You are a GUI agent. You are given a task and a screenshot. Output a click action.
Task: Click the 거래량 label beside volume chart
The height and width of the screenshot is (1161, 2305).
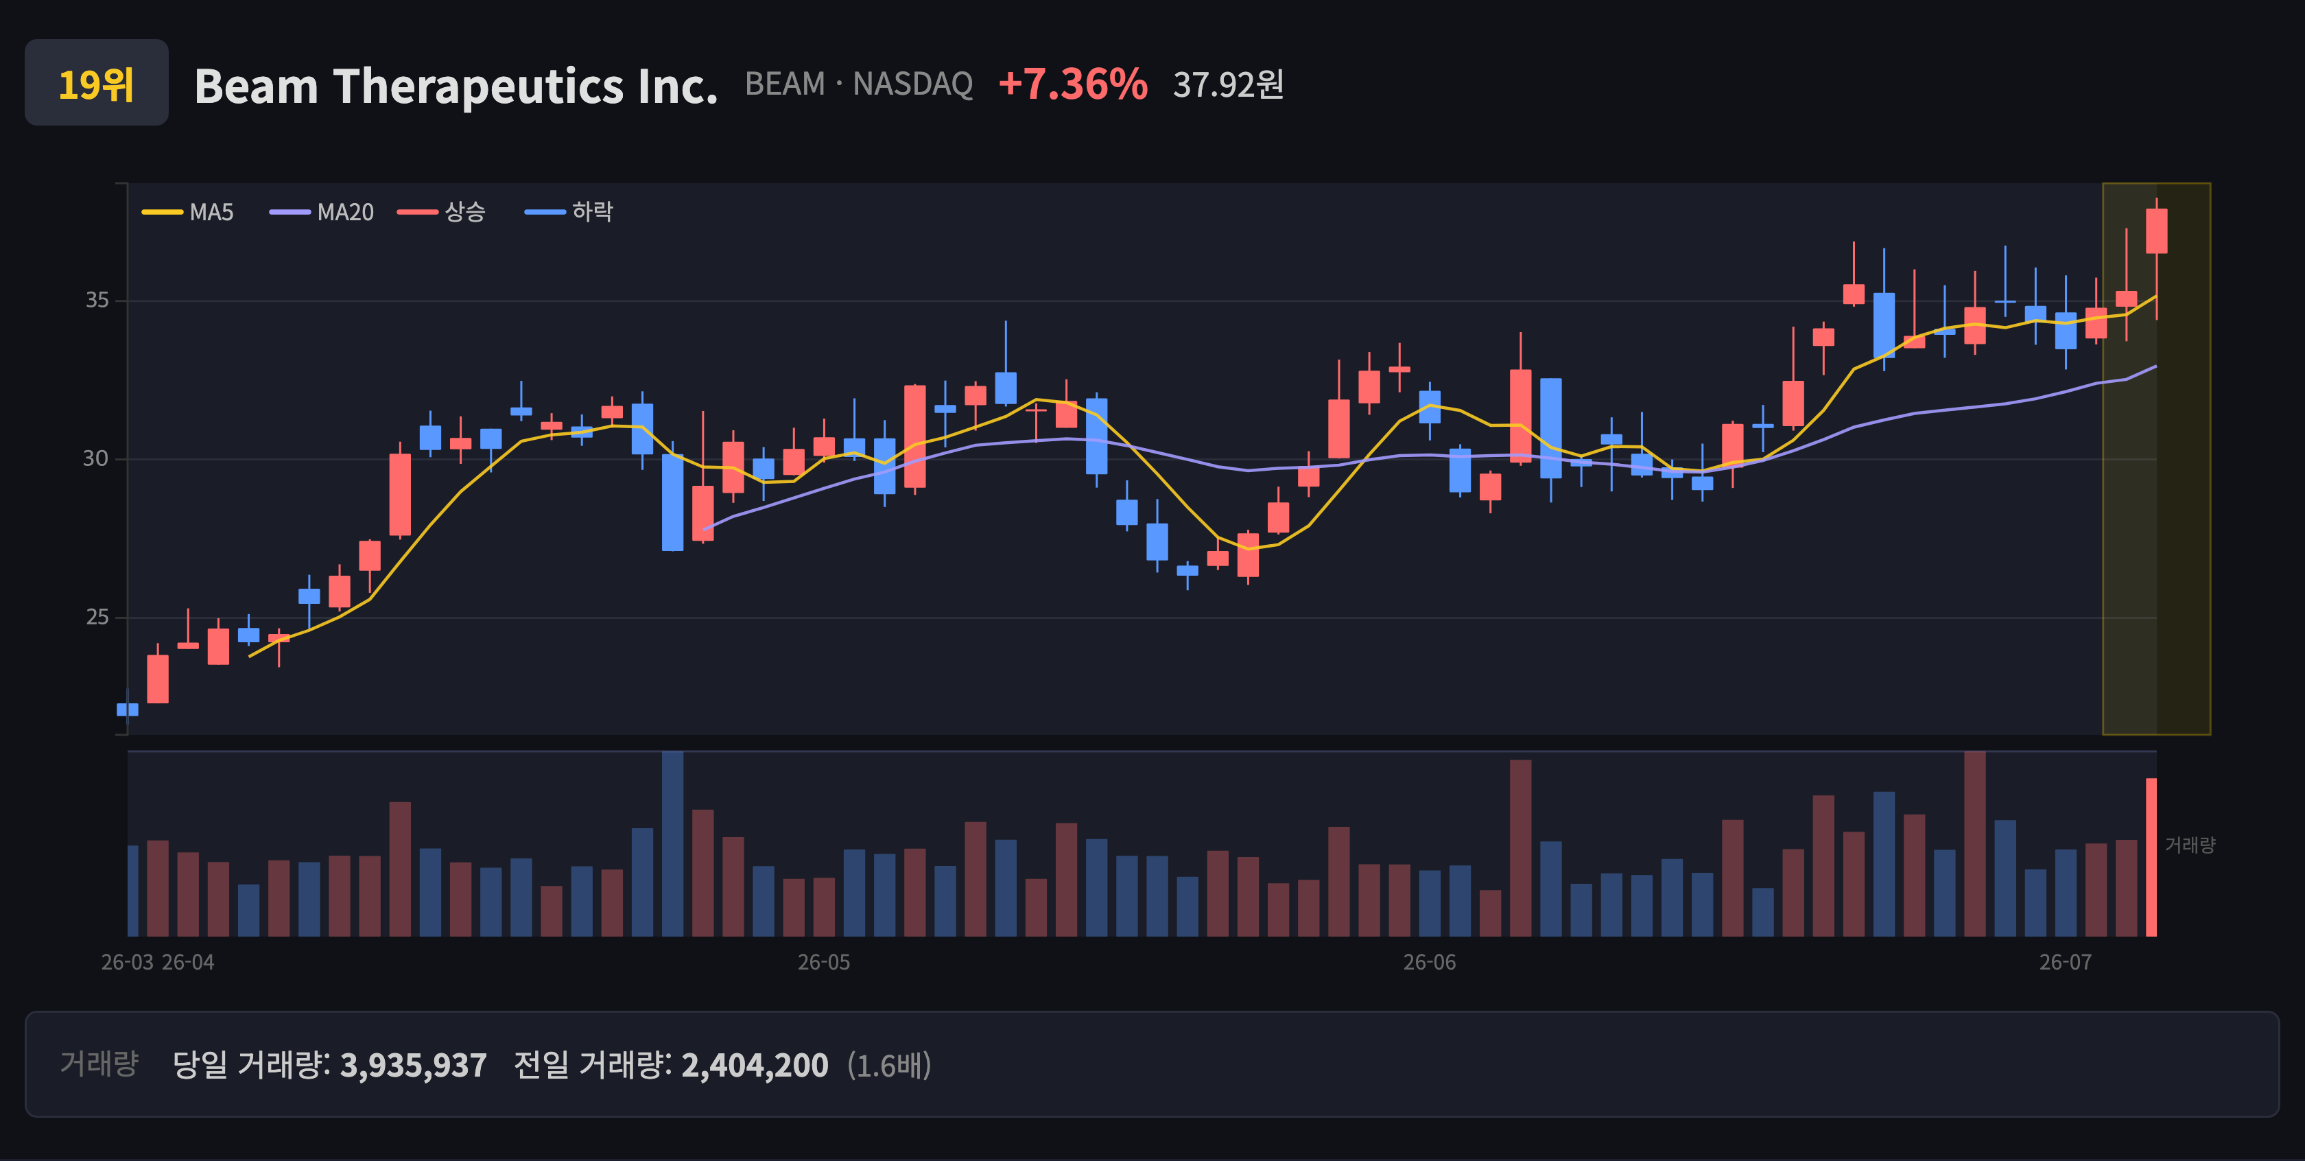pyautogui.click(x=2190, y=845)
